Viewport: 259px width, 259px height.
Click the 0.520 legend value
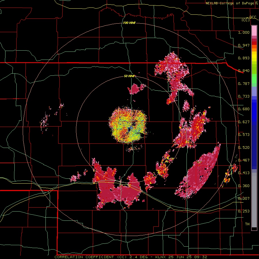[x=244, y=148]
